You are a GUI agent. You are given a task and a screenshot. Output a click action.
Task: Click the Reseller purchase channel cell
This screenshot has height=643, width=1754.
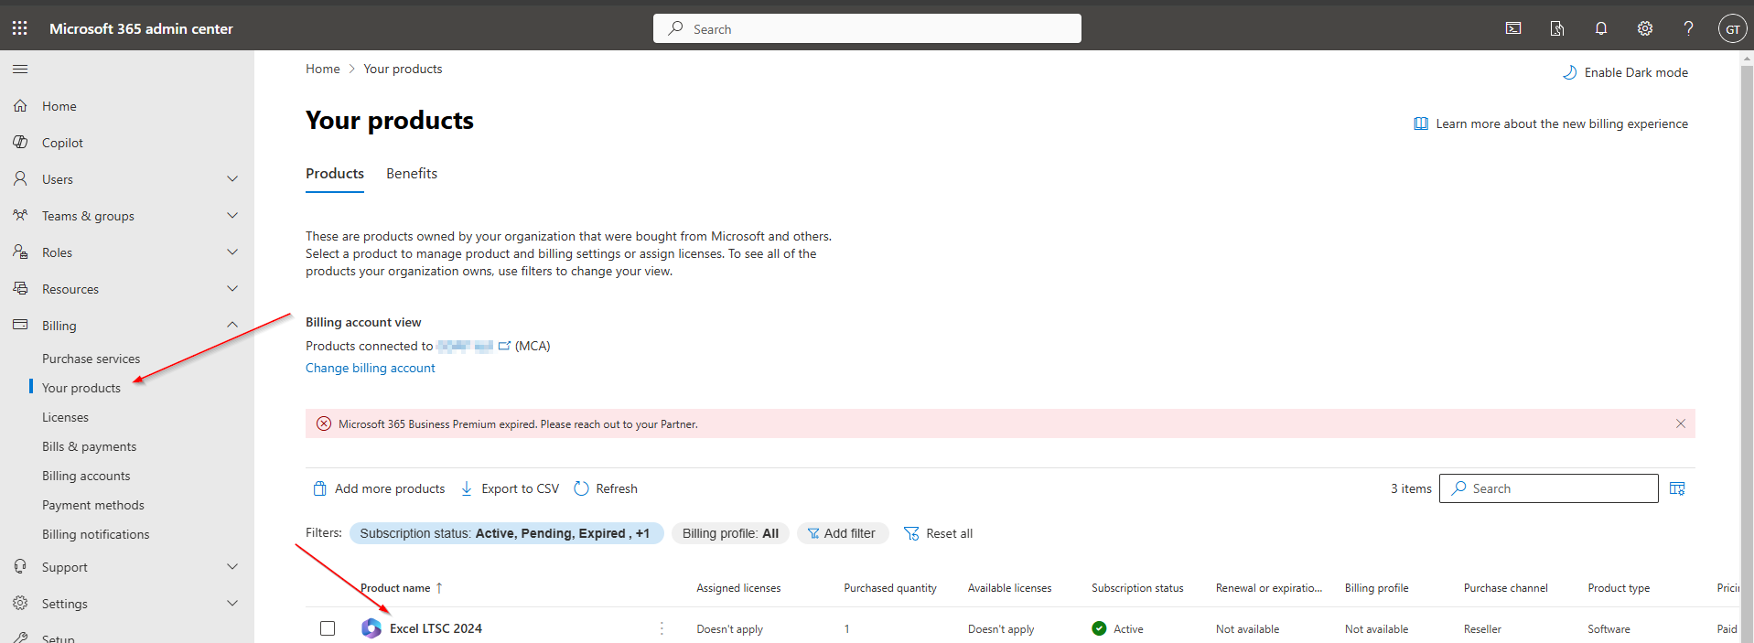tap(1482, 629)
